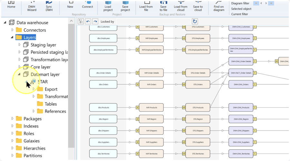Launch the DWH Wizard
Viewport: 290px width, 161px height.
(32, 6)
